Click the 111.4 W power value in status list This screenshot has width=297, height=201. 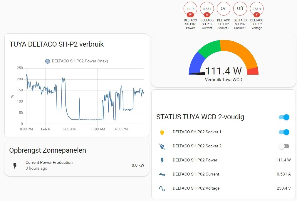coord(283,160)
